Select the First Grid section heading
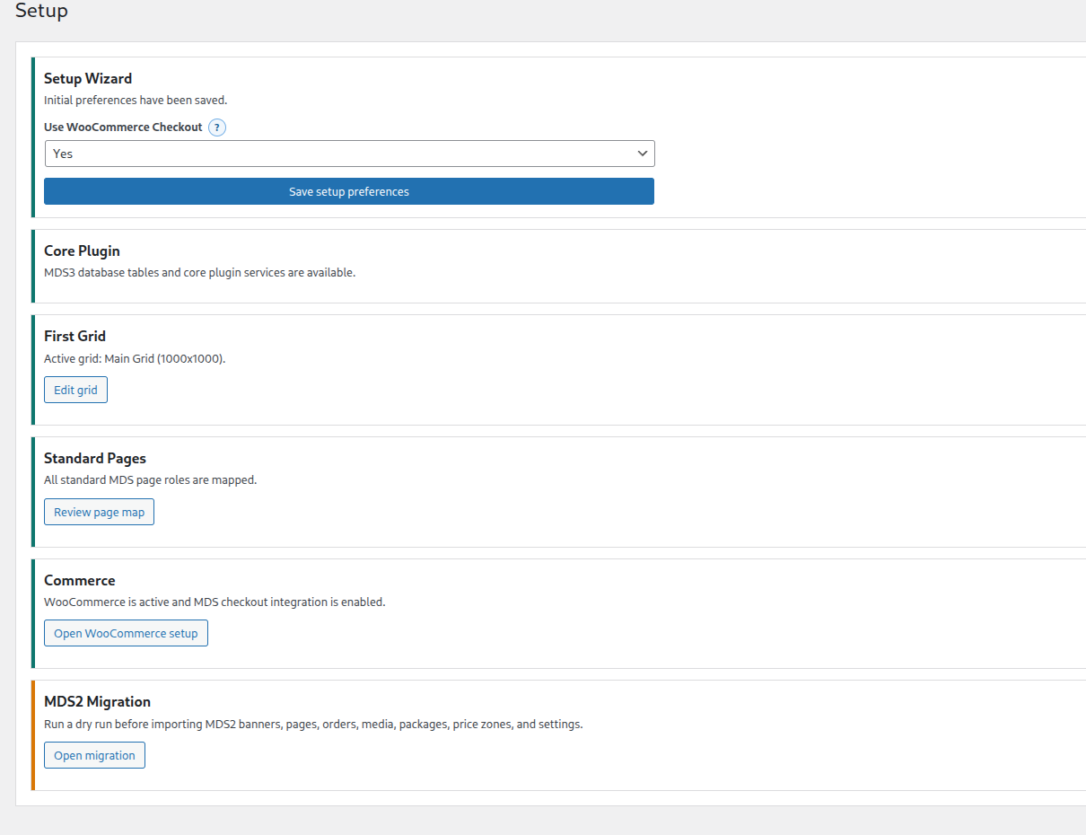Screen dimensions: 1086x835 74,336
